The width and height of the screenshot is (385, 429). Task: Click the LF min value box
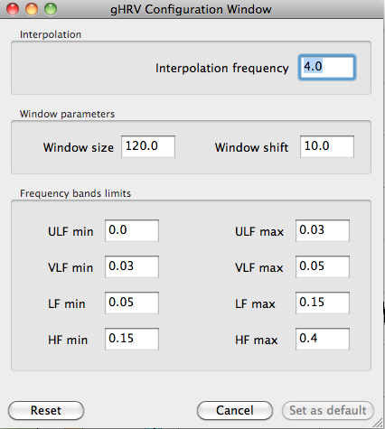[132, 303]
